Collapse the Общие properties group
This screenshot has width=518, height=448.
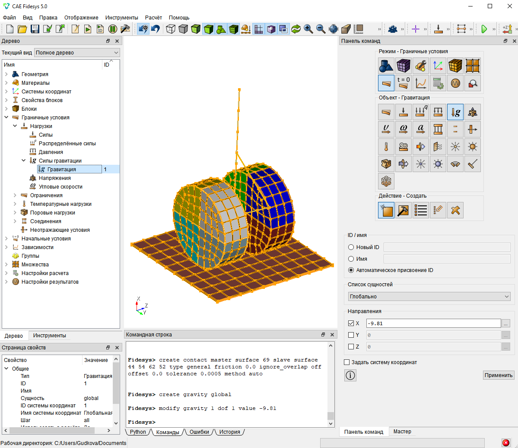click(6, 368)
